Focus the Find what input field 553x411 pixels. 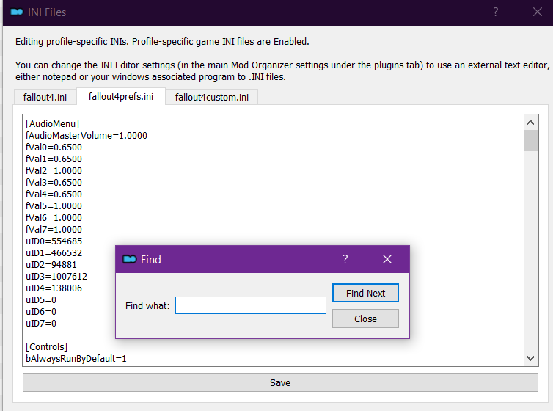tap(251, 305)
